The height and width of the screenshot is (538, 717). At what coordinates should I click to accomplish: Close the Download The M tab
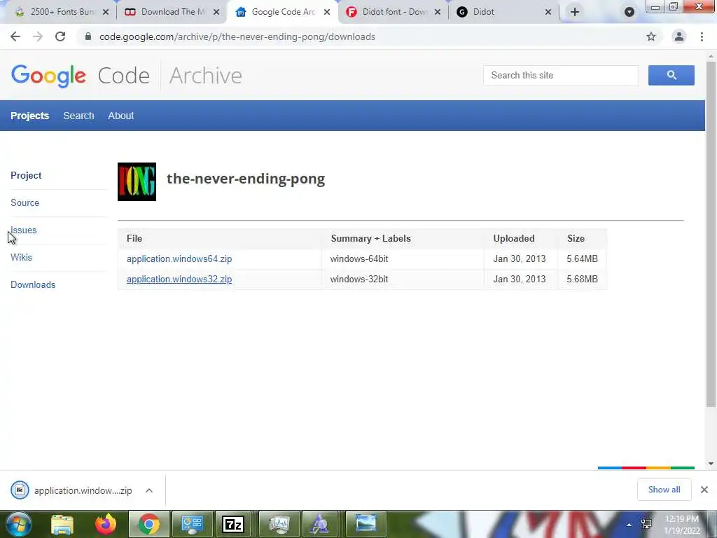(216, 12)
